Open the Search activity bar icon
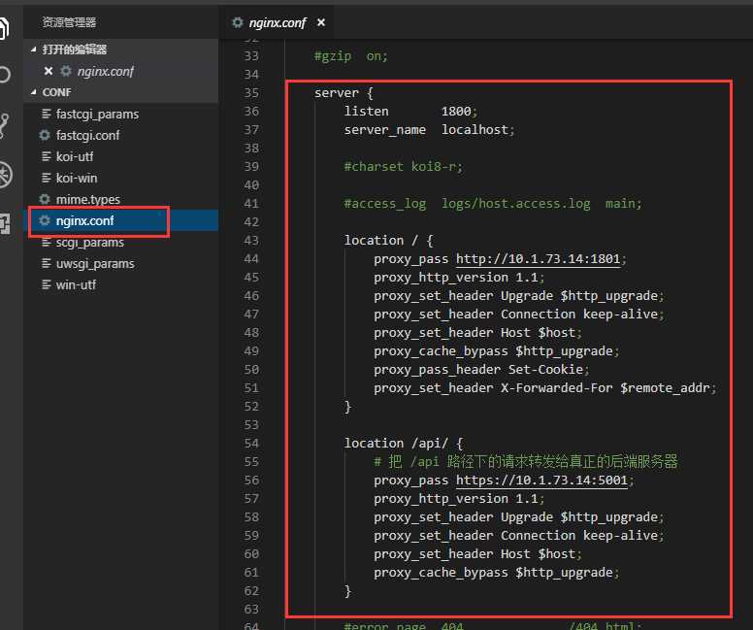 [4, 75]
